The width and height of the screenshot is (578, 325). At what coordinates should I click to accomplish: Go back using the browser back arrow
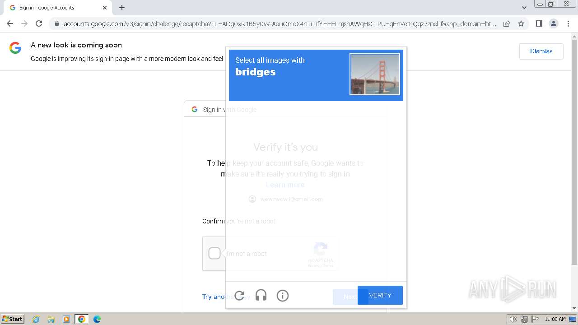pos(10,23)
